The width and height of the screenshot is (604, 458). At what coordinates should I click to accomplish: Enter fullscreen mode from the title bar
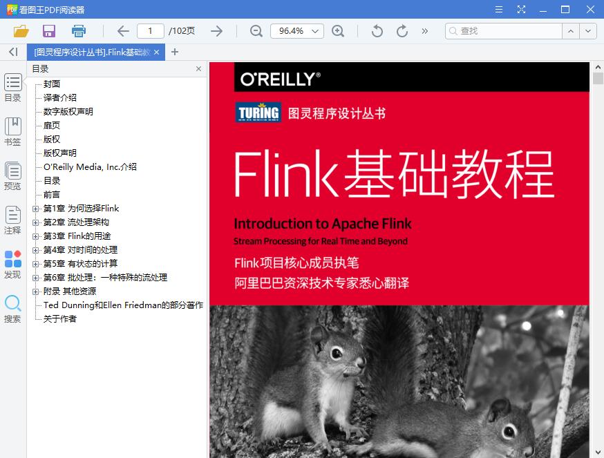tap(521, 10)
